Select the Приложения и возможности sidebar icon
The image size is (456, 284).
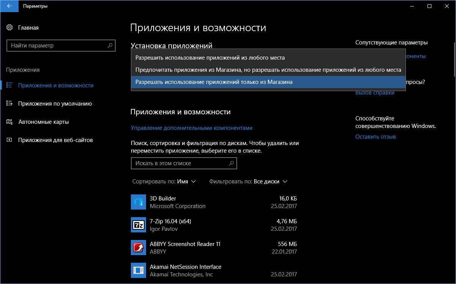[9, 85]
